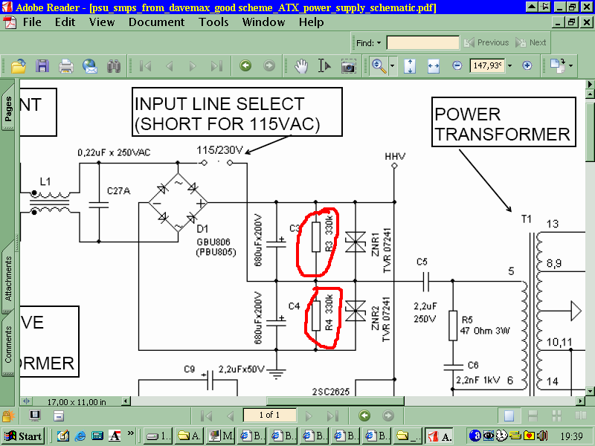Save a copy using the floppy disk icon
The height and width of the screenshot is (446, 595).
pyautogui.click(x=42, y=66)
